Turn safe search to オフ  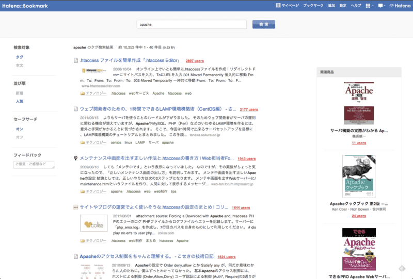point(20,137)
